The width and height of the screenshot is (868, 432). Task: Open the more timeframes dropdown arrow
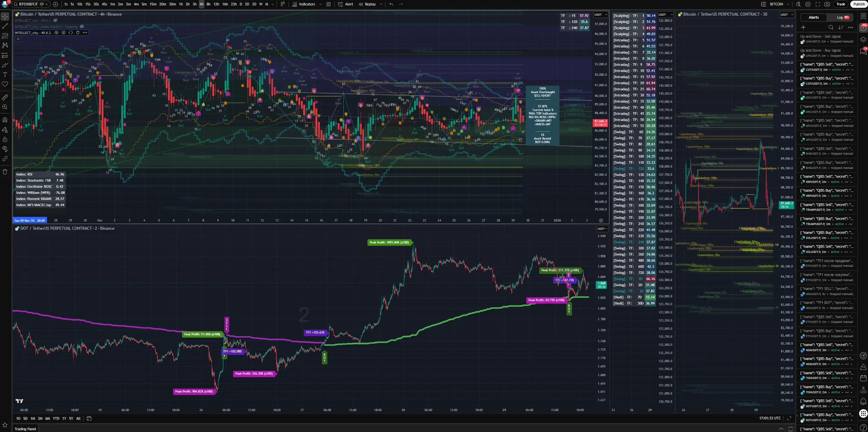tap(272, 4)
